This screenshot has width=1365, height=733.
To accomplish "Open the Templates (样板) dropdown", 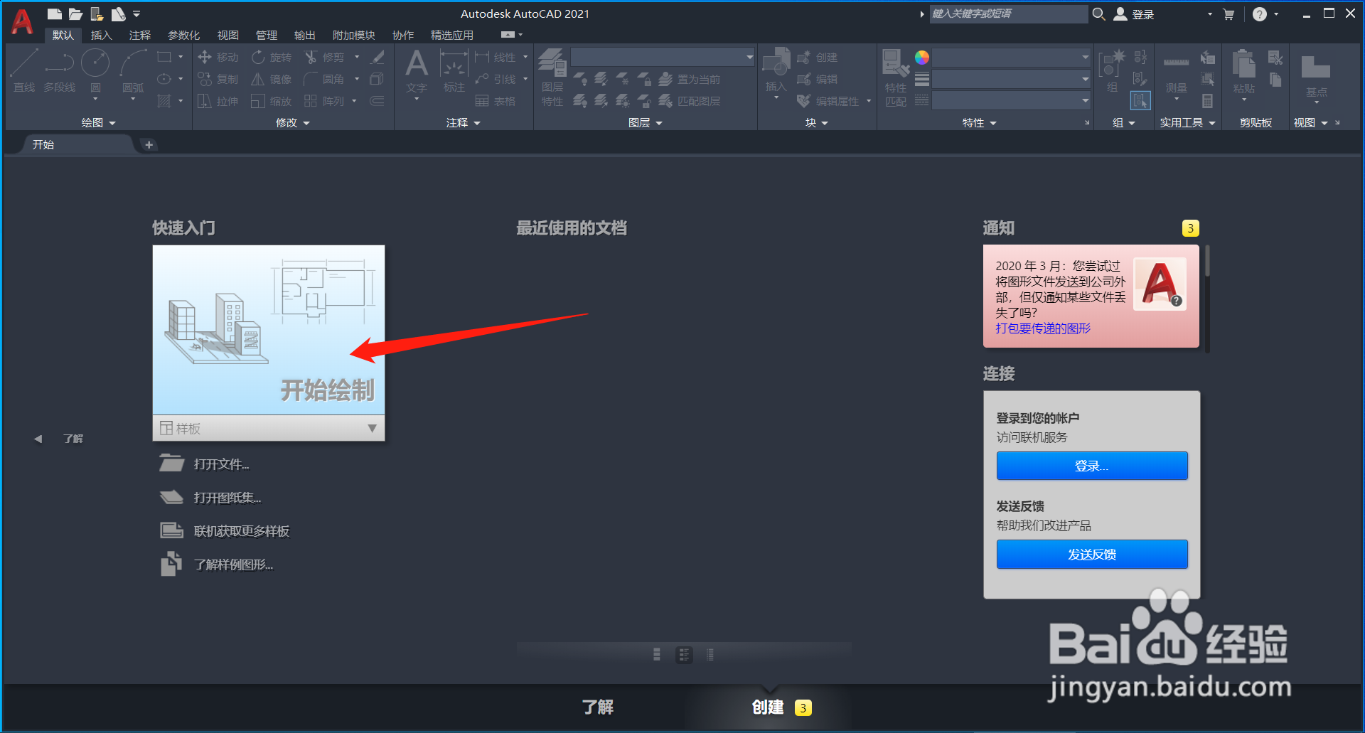I will 269,428.
